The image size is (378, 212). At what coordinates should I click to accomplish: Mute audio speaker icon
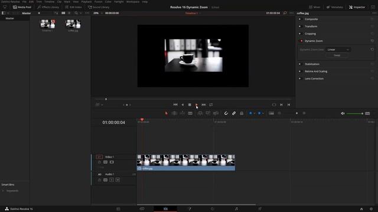point(343,114)
